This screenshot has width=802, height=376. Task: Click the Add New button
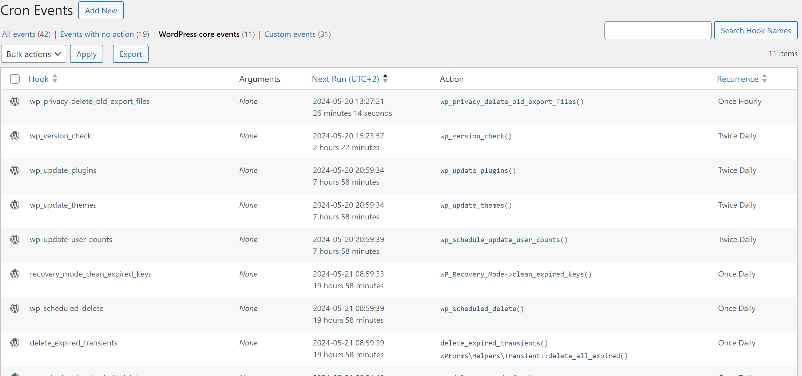(101, 10)
